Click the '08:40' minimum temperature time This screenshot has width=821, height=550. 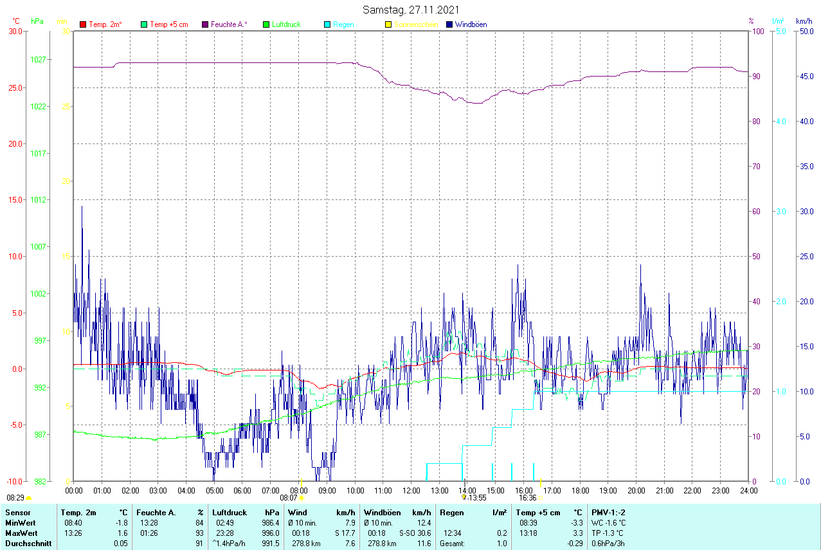point(72,523)
